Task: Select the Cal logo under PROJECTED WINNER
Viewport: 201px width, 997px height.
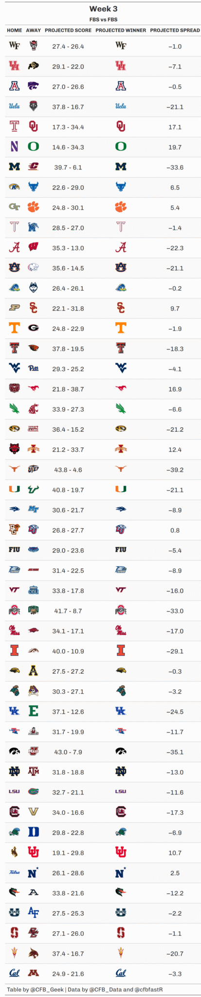Action: pos(121,973)
